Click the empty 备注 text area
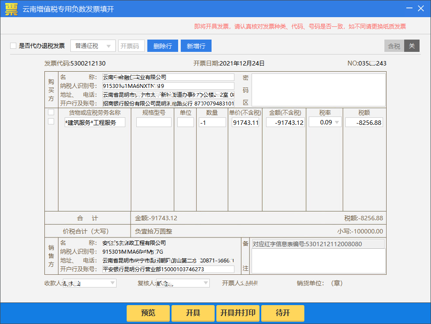Screen dimensions: 431x324 pyautogui.click(x=318, y=261)
